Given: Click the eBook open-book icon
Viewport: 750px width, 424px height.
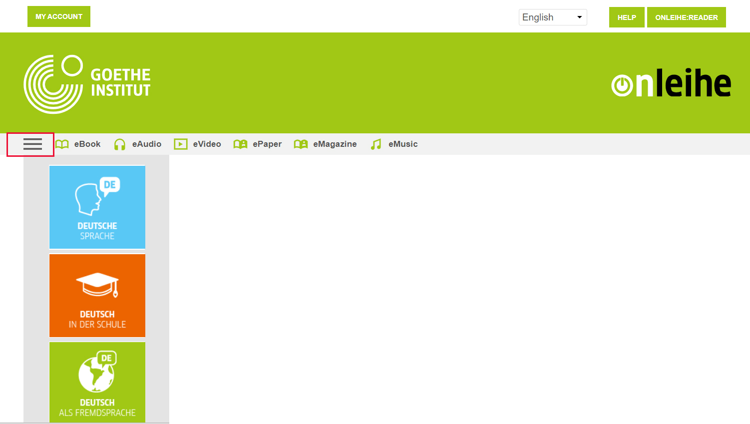Looking at the screenshot, I should pyautogui.click(x=62, y=144).
